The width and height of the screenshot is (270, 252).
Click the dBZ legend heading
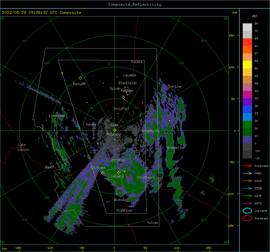(254, 16)
